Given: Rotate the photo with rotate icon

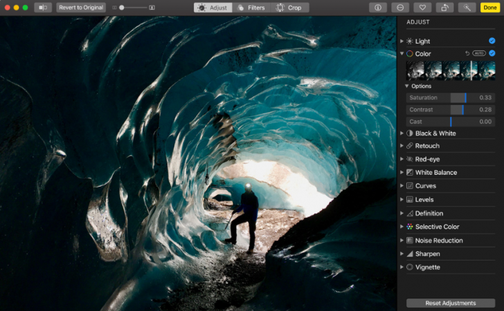Looking at the screenshot, I should [445, 8].
